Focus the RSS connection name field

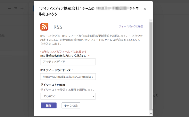click(68, 62)
